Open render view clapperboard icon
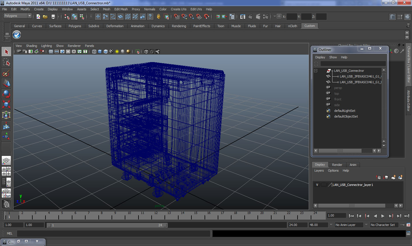This screenshot has height=246, width=412. tap(243, 17)
